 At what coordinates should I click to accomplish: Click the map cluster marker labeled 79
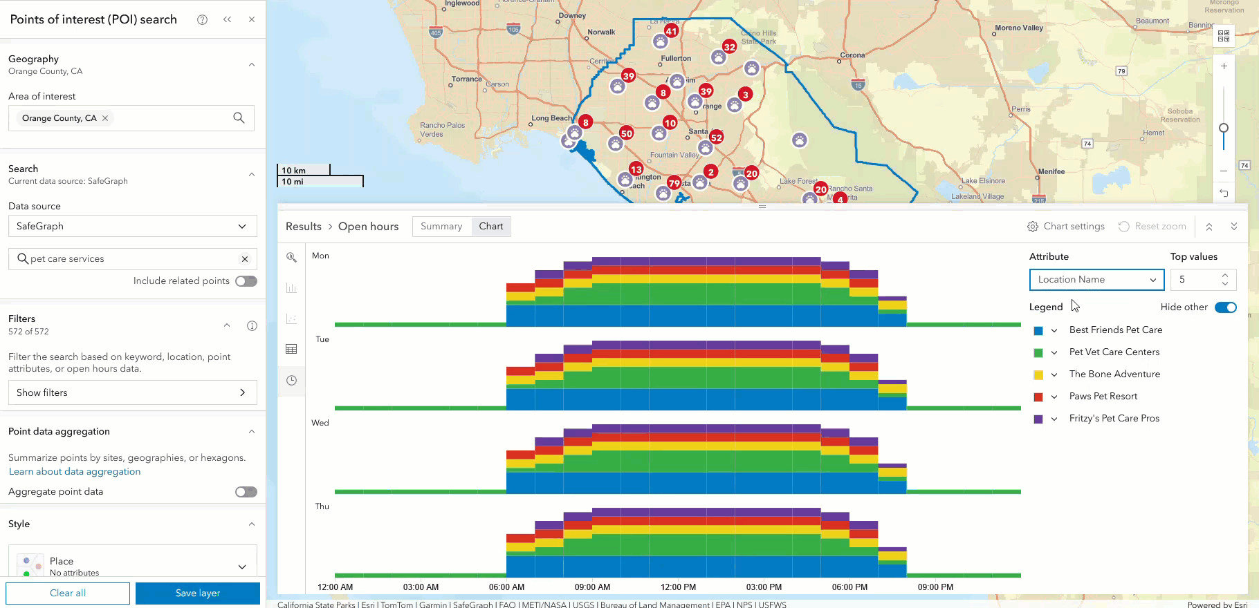674,183
